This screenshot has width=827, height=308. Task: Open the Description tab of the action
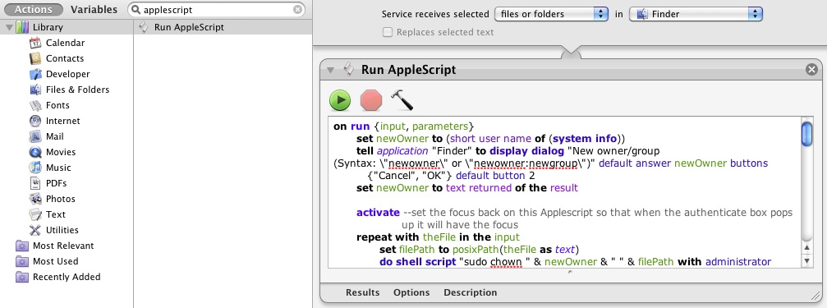coord(470,292)
